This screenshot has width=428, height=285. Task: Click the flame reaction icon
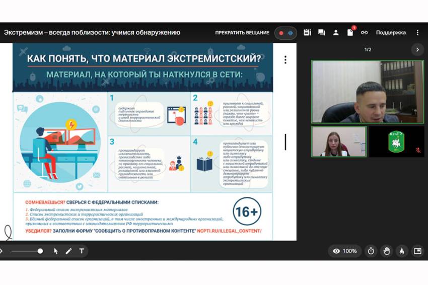click(402, 251)
